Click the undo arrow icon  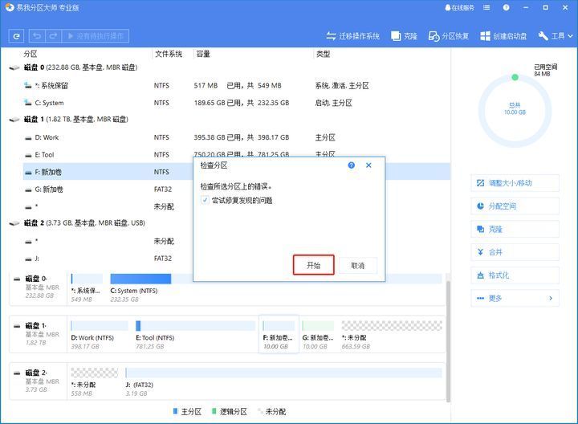37,36
